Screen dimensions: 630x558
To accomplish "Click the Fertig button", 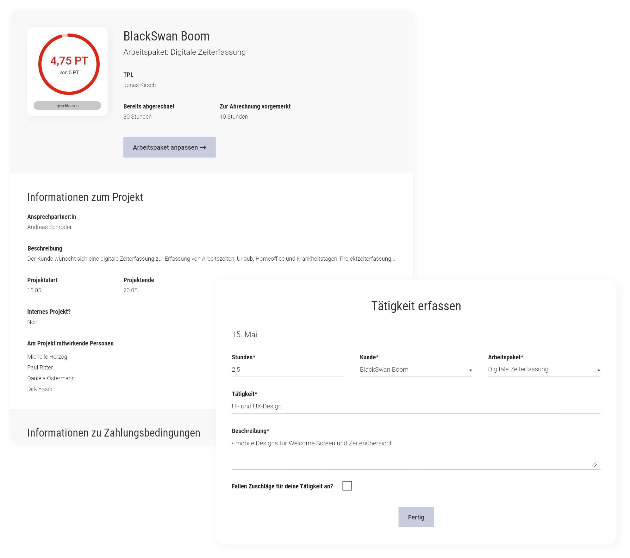I will [x=416, y=517].
